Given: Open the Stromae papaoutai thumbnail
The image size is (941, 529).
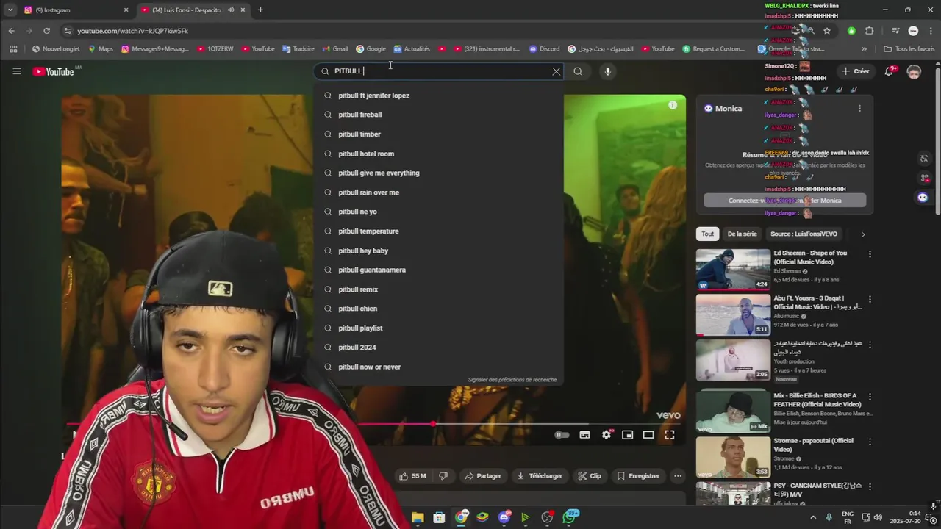Looking at the screenshot, I should point(733,457).
